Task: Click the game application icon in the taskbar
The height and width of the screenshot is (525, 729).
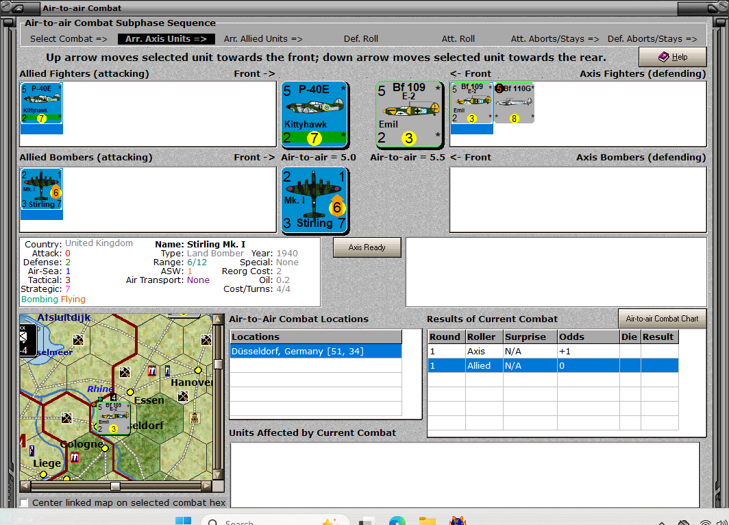Action: pos(458,521)
